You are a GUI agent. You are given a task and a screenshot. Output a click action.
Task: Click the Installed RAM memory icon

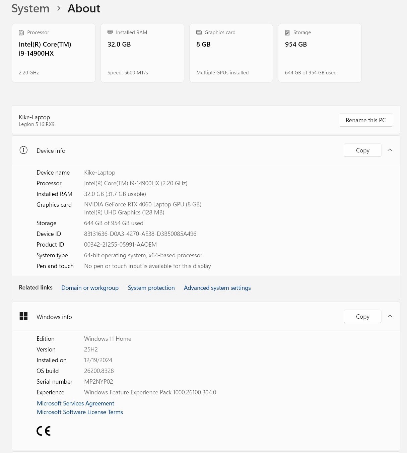point(110,32)
